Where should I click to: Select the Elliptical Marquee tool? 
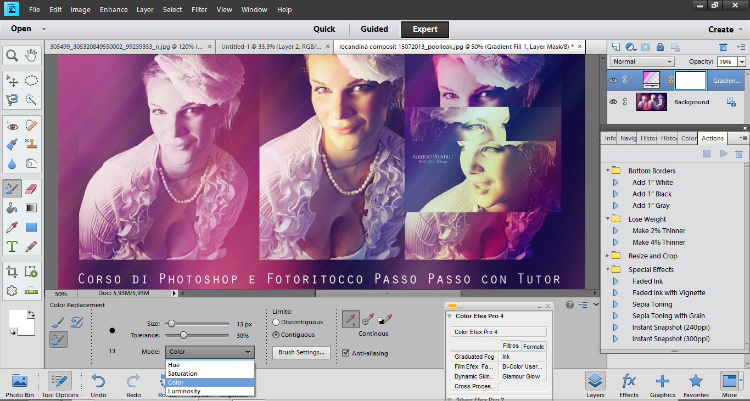(x=31, y=81)
